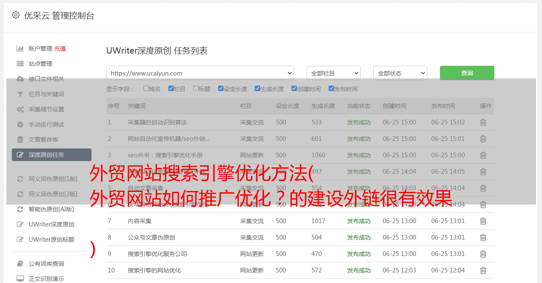This screenshot has width=542, height=283.
Task: Click publish time 06-25 15:02
Action: pos(448,122)
